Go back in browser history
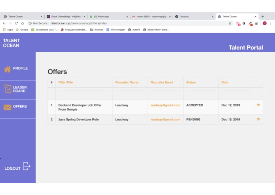Image resolution: width=275 pixels, height=195 pixels. pyautogui.click(x=4, y=23)
